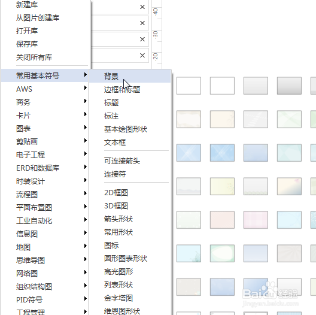Viewport: 316px width, 315px height.
Task: Pick the solid soft-blue background, seventh row
Action: tap(222, 287)
